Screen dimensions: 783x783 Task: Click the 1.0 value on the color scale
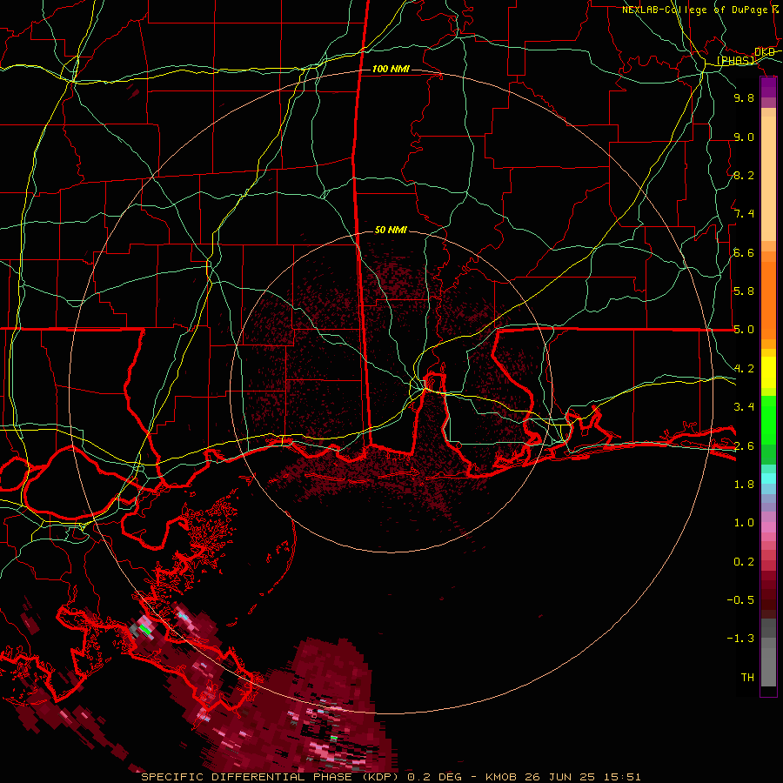[x=744, y=523]
